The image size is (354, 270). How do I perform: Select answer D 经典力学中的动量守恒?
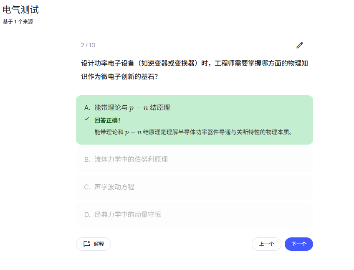pos(195,214)
